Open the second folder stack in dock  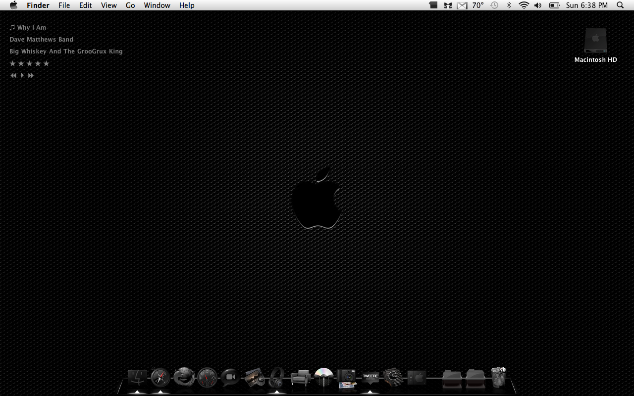click(x=475, y=378)
